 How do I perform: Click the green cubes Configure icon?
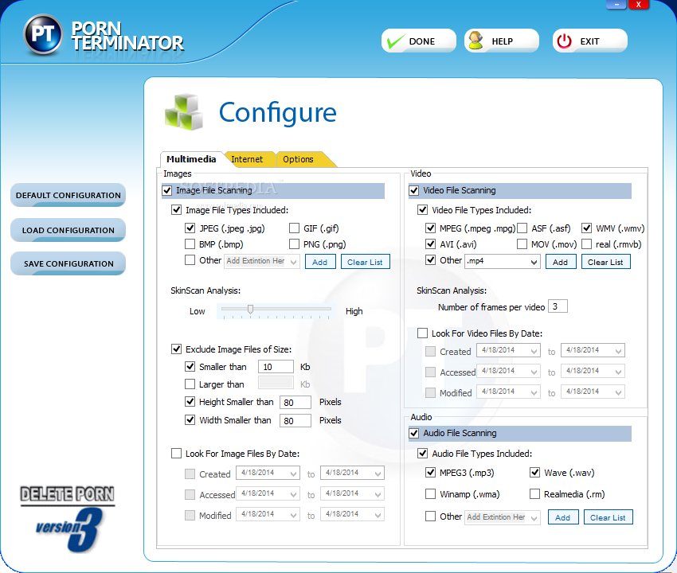click(184, 112)
